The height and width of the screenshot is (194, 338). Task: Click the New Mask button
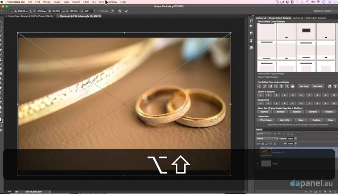tap(318, 86)
